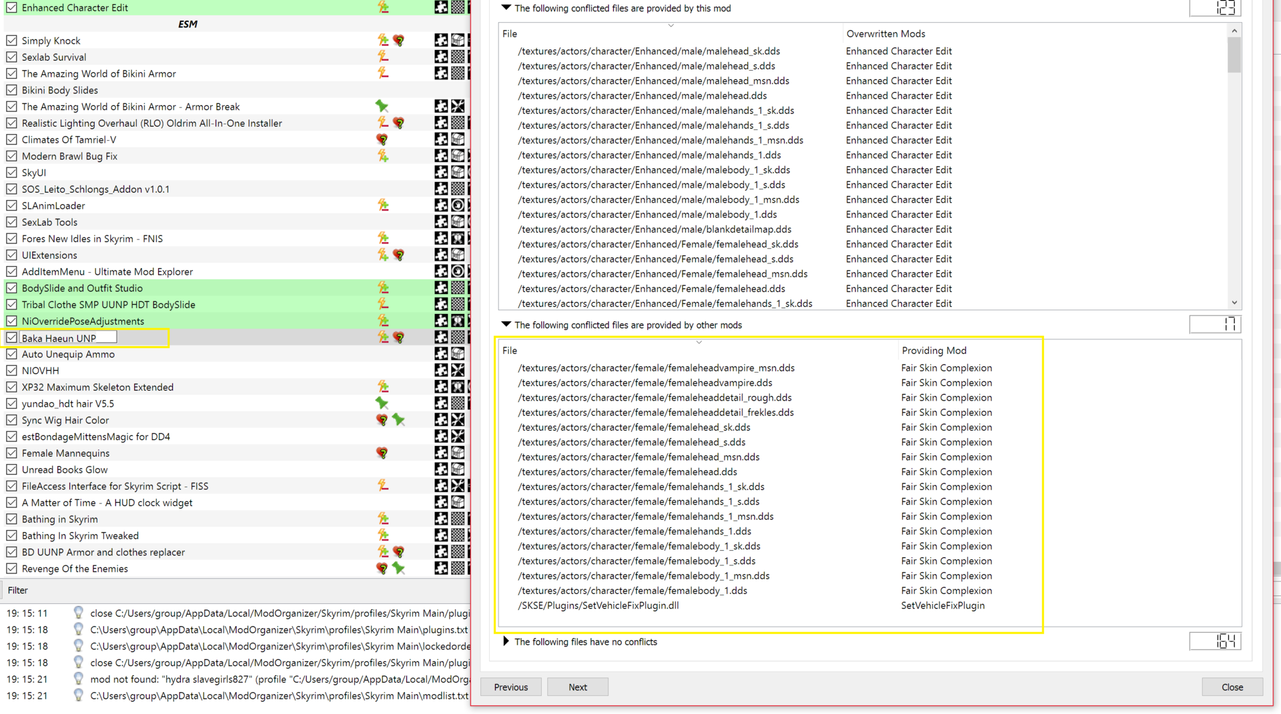Select the 'mod not found' log message
The image size is (1281, 714).
(x=280, y=679)
